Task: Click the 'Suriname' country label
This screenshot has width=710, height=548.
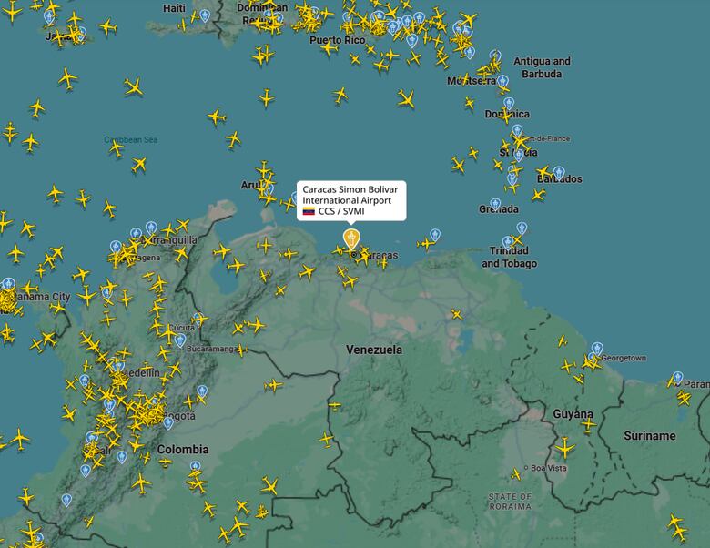Action: (650, 436)
